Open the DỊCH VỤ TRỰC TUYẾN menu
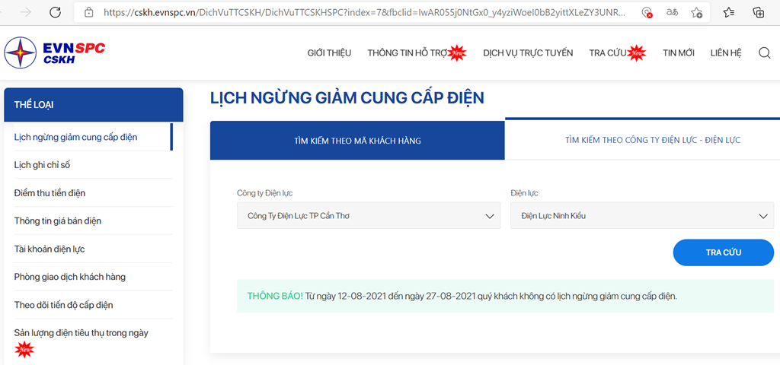This screenshot has height=365, width=780. (x=528, y=52)
